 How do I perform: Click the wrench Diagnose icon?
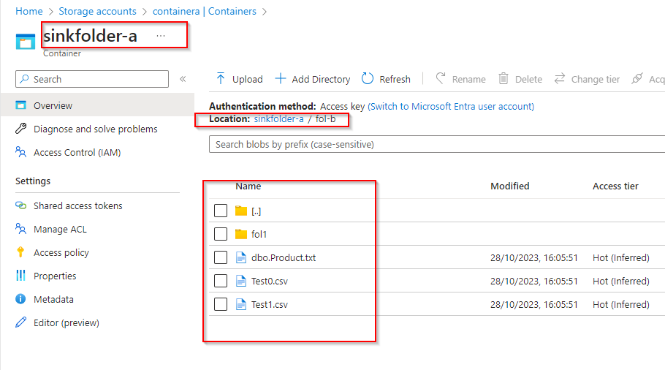click(x=20, y=129)
